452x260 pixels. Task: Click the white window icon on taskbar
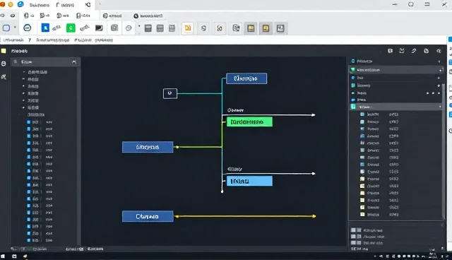coord(14,256)
